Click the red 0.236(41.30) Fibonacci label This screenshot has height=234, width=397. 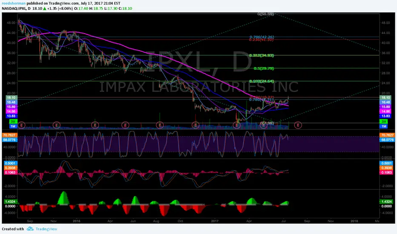click(x=261, y=40)
